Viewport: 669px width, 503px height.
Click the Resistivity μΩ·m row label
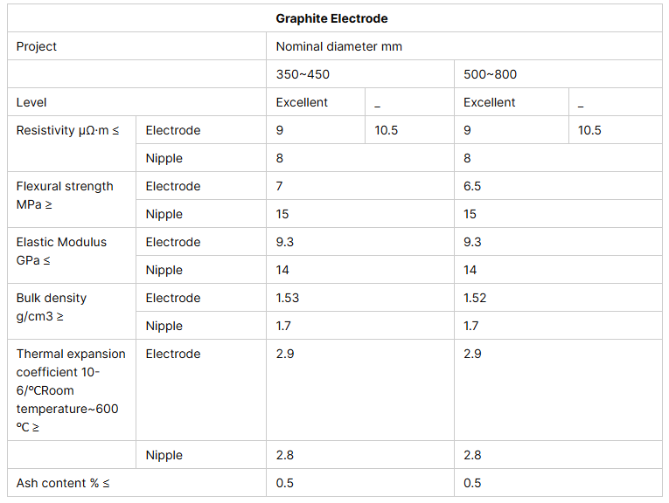tap(67, 130)
